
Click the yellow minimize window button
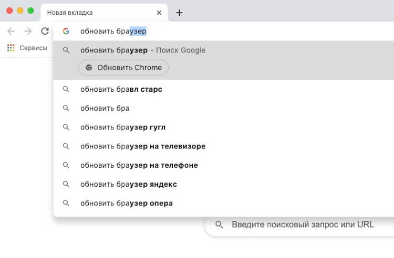click(20, 10)
